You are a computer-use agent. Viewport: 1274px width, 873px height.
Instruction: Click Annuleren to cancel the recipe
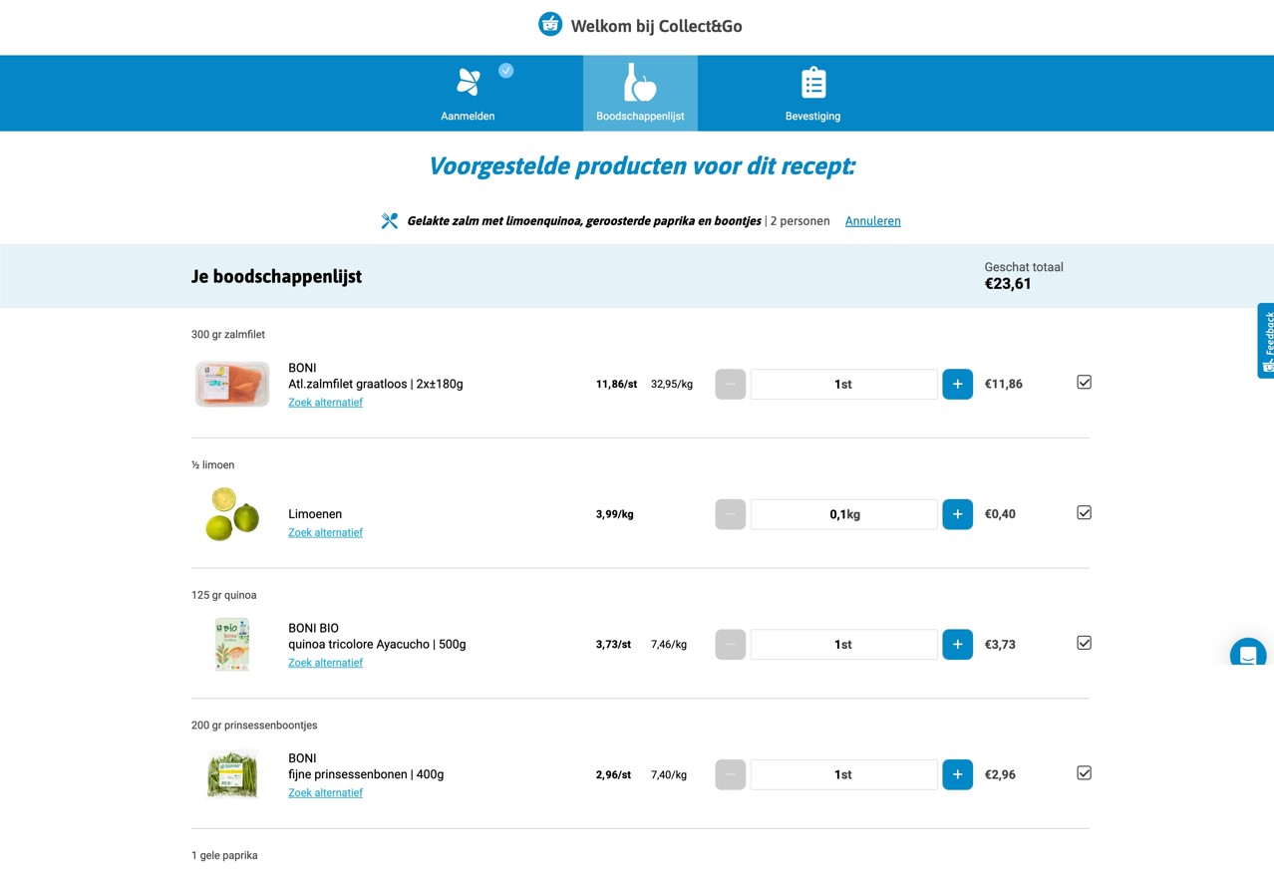coord(872,220)
